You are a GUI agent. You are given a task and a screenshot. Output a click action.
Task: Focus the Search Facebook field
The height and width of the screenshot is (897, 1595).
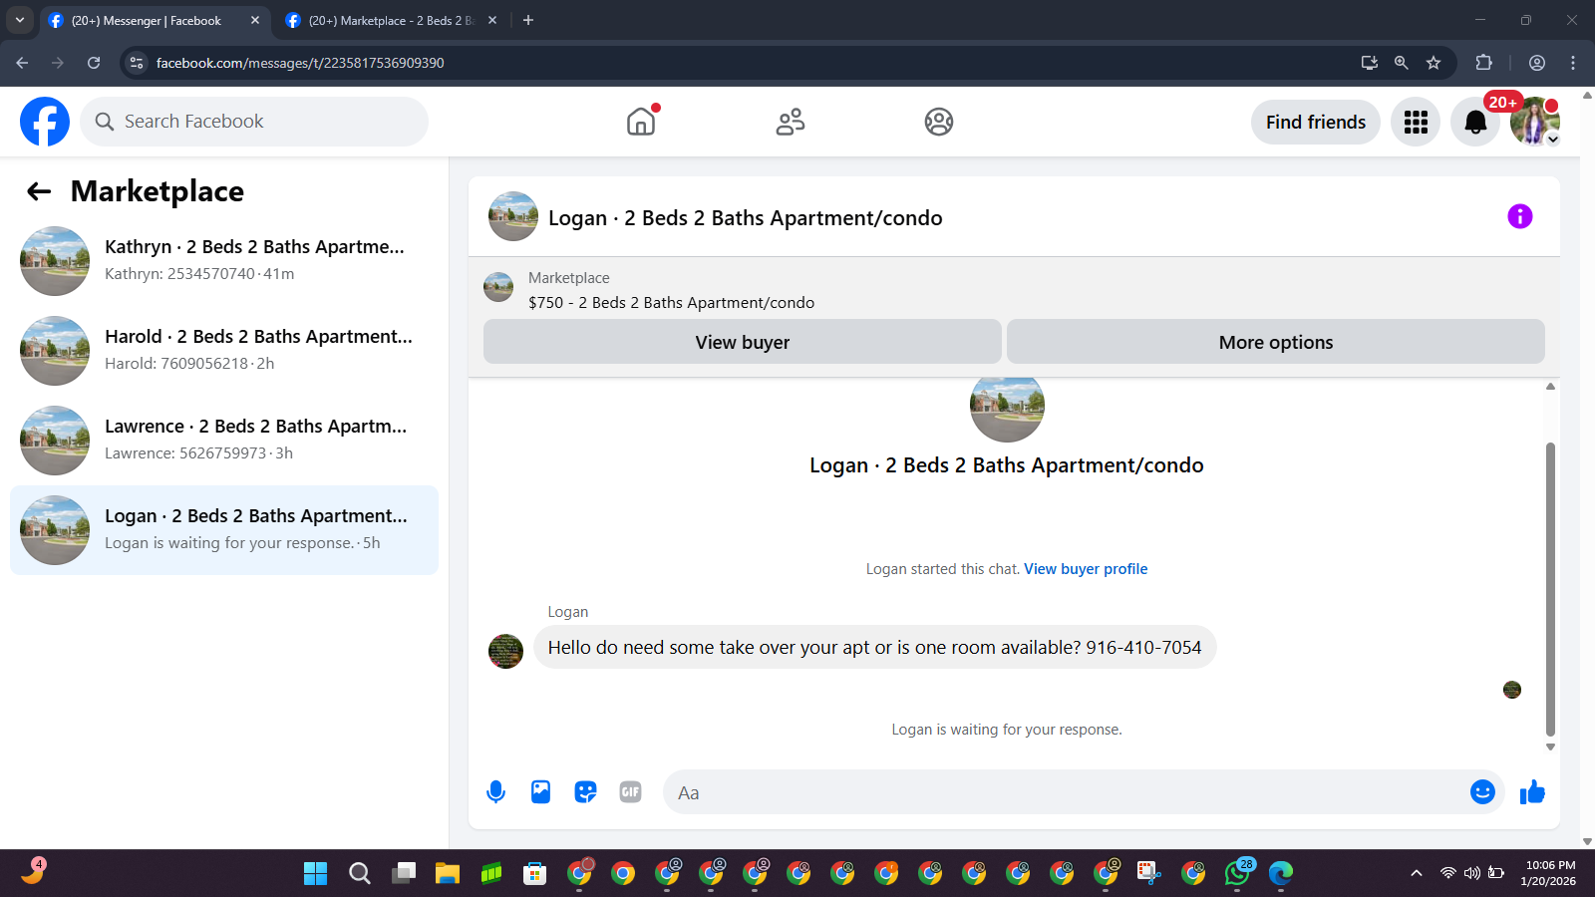click(254, 122)
